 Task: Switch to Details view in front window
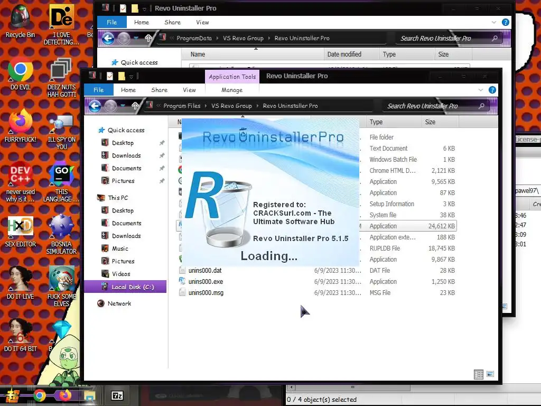479,375
